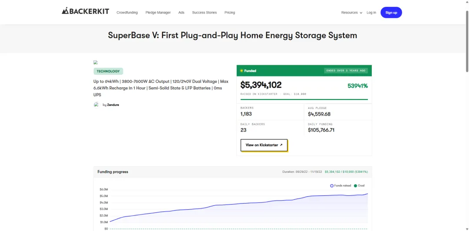The height and width of the screenshot is (231, 469).
Task: Open Success Stories in navigation
Action: 204,13
